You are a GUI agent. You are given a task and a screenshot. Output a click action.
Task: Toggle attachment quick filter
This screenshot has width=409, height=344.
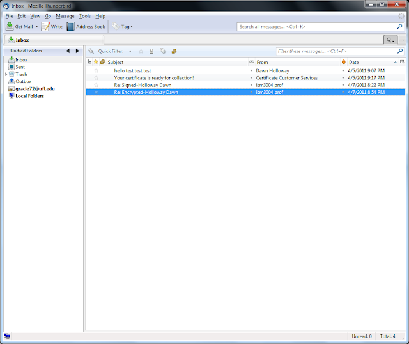click(174, 51)
